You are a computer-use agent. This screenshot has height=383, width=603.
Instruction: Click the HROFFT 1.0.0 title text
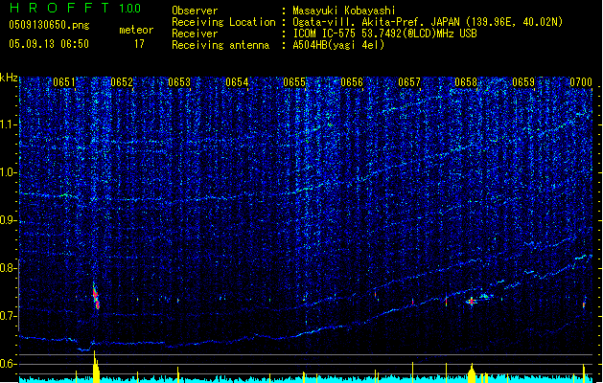(x=76, y=8)
